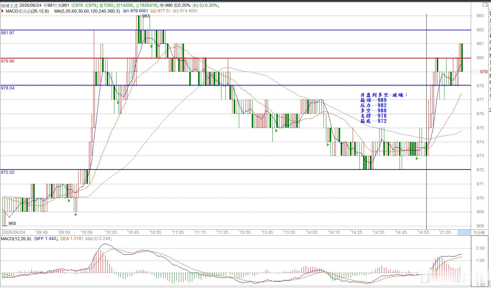Click the green signal flag near 10:55 candles
The height and width of the screenshot is (288, 491).
tap(152, 46)
